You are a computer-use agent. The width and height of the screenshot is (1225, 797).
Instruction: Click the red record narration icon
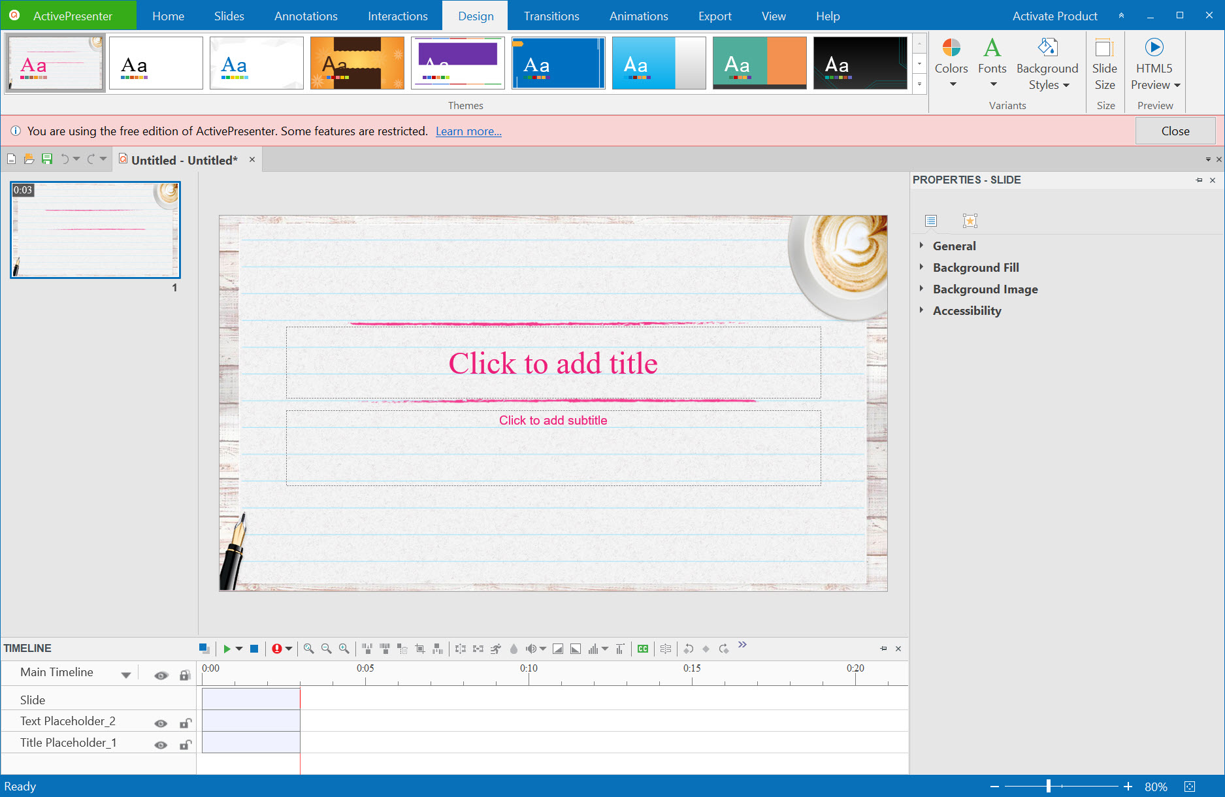[276, 649]
